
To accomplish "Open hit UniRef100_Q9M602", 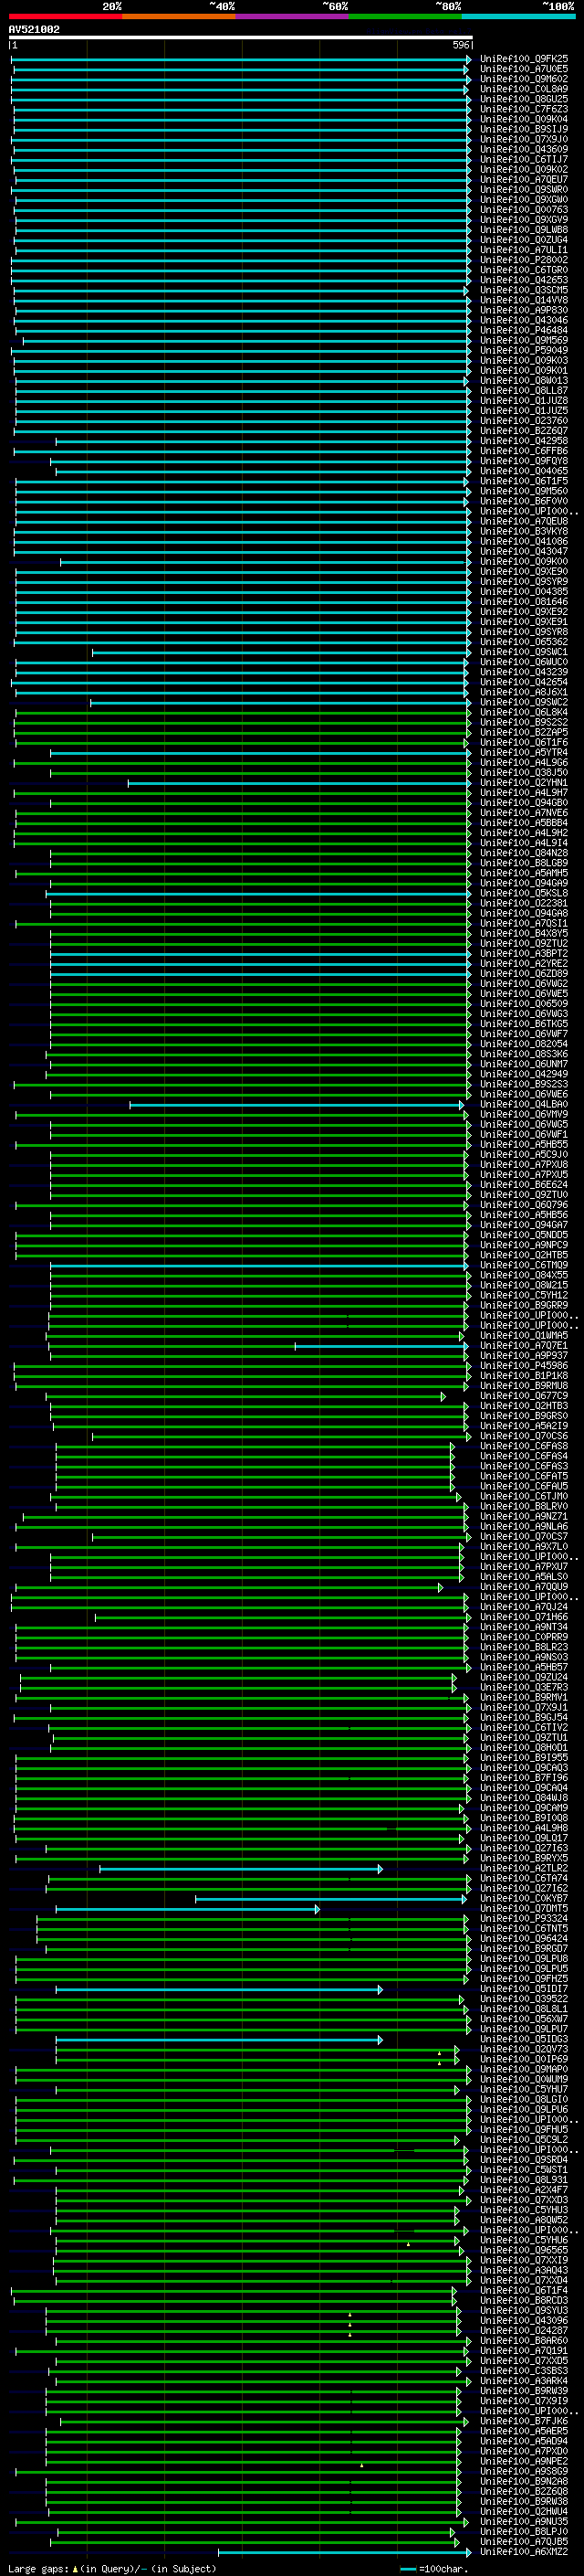I will pyautogui.click(x=523, y=79).
